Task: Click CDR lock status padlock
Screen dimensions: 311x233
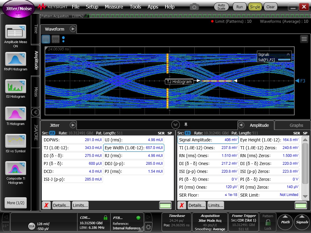Action: [x=105, y=218]
